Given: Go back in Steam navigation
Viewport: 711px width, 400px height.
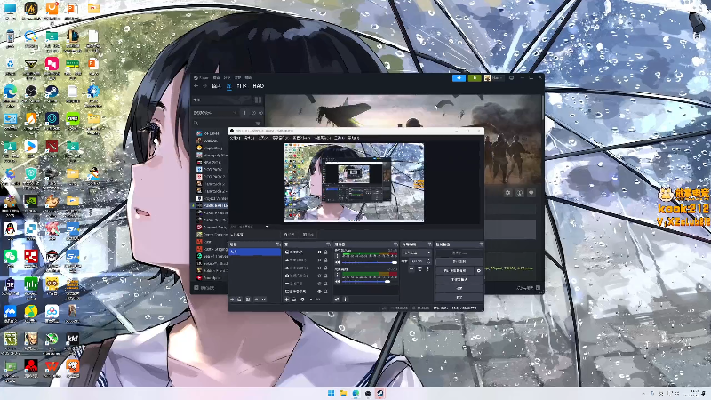Looking at the screenshot, I should click(x=196, y=86).
